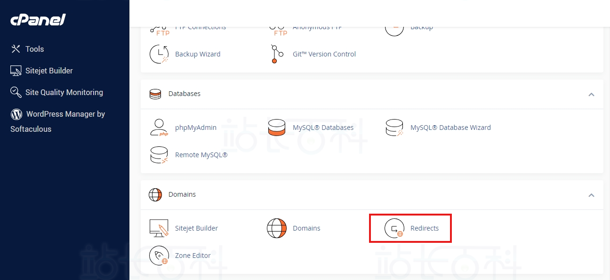Open the Backup link
This screenshot has width=610, height=280.
(x=422, y=27)
